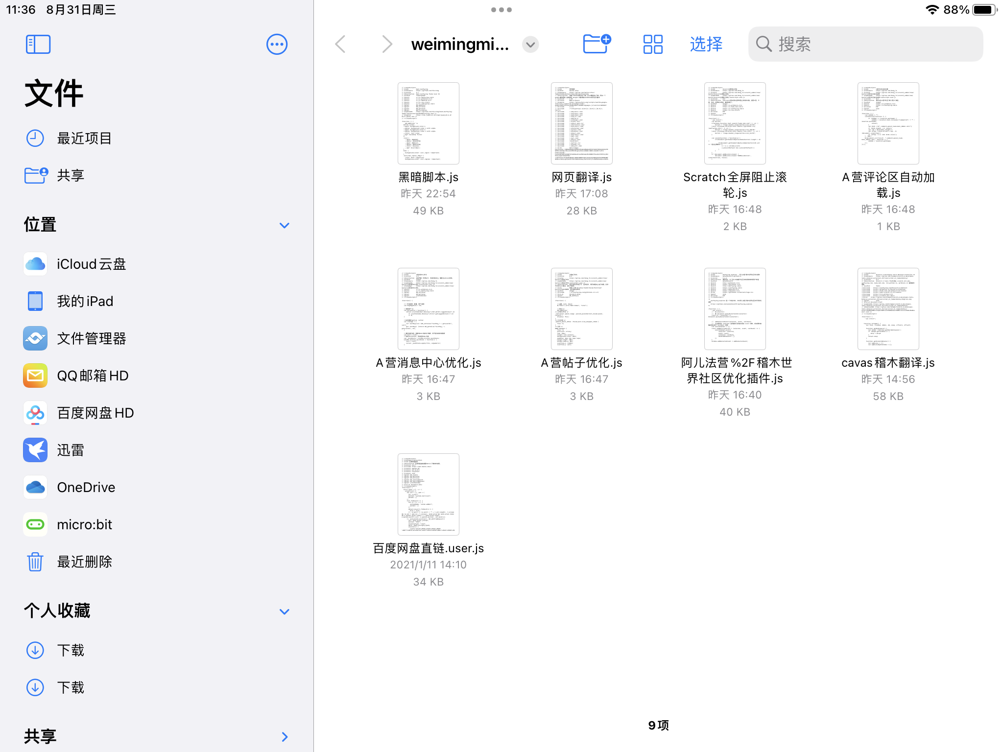Open 黑暗脚本.js file thumbnail
The height and width of the screenshot is (752, 1003).
click(429, 123)
